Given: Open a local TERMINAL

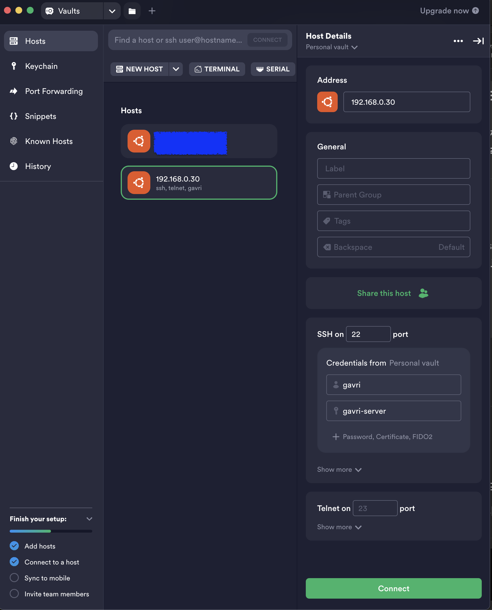Looking at the screenshot, I should point(217,69).
